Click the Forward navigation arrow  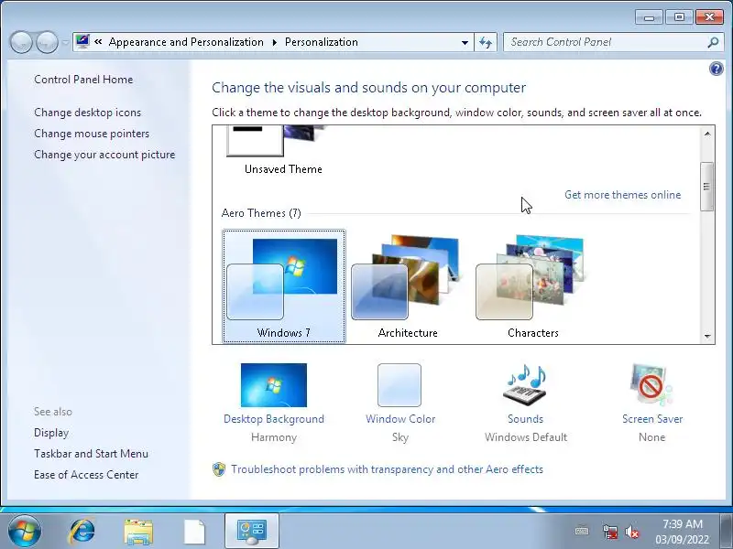(x=48, y=42)
